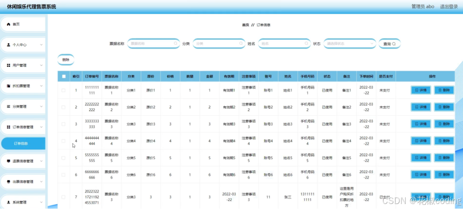
Task: Open 详情 for row 3 order
Action: [421, 124]
